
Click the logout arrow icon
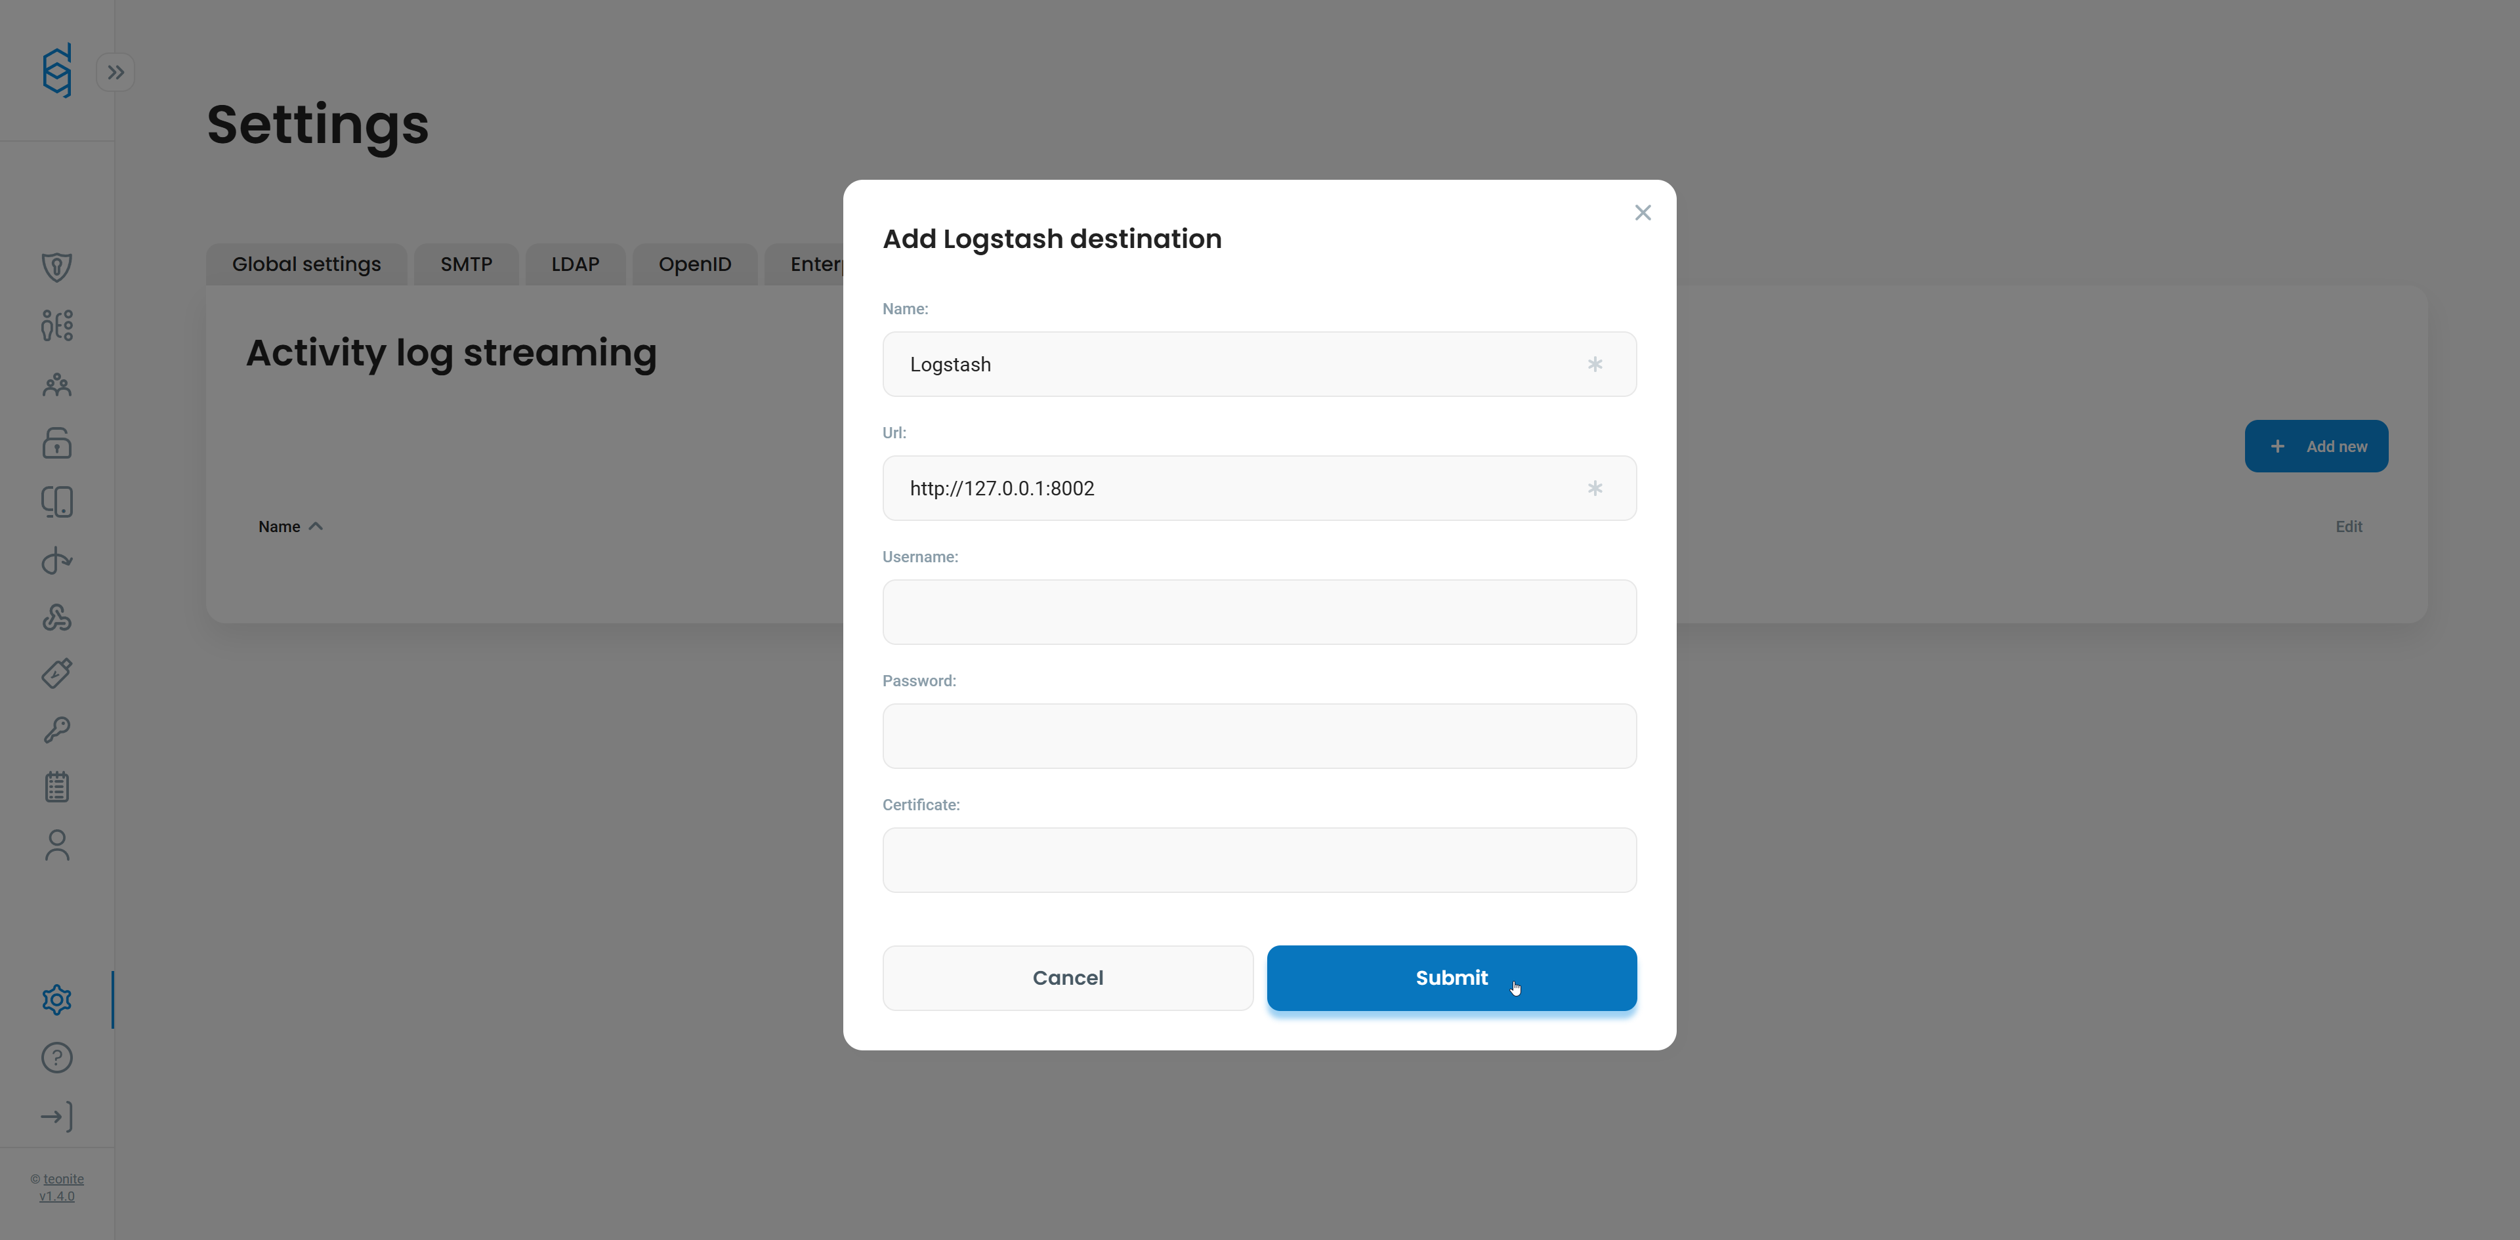[56, 1116]
